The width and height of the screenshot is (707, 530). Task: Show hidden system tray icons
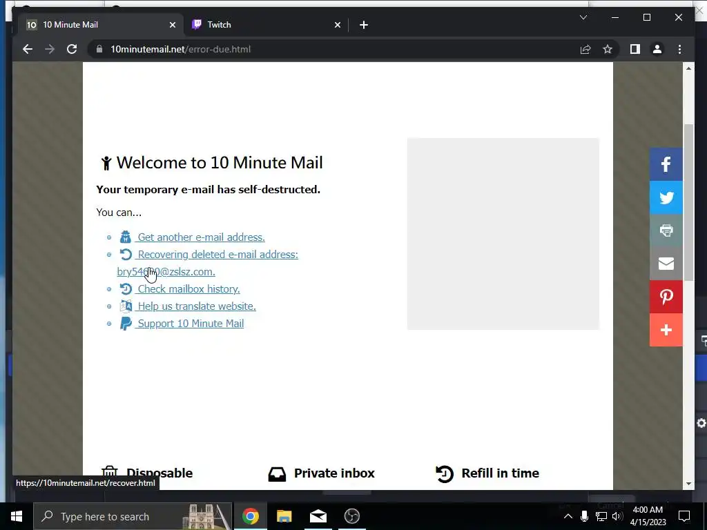(568, 516)
